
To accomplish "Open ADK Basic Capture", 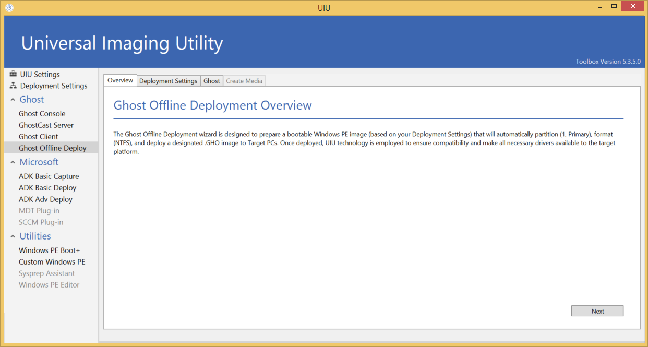I will pos(49,176).
